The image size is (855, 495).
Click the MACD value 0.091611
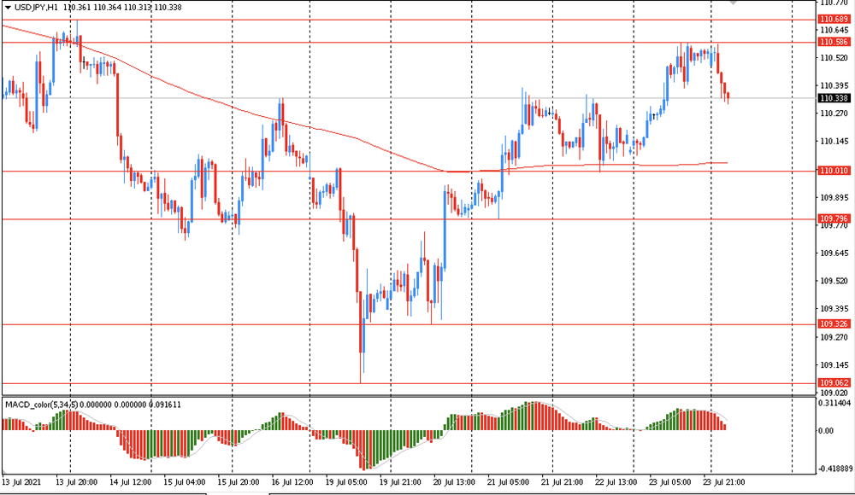coord(165,405)
